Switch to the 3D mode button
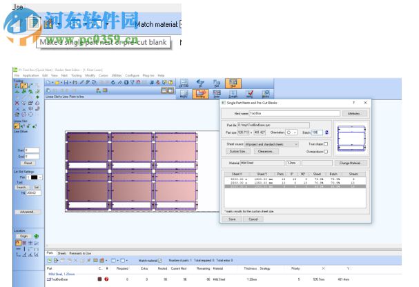419x287 pixels. pyautogui.click(x=200, y=83)
